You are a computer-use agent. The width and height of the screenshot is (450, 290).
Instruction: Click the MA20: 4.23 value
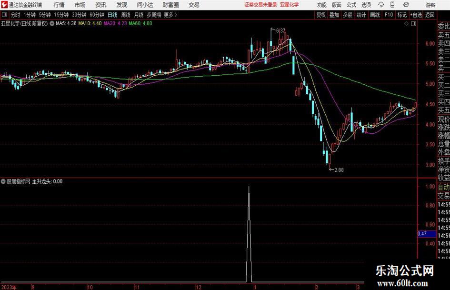(115, 23)
